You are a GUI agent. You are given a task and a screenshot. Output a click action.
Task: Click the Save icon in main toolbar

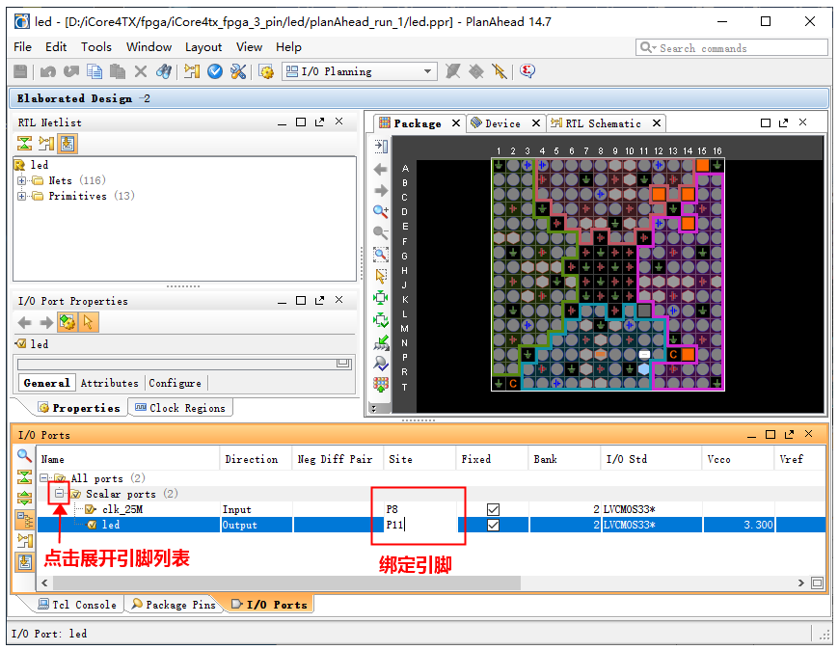(20, 71)
